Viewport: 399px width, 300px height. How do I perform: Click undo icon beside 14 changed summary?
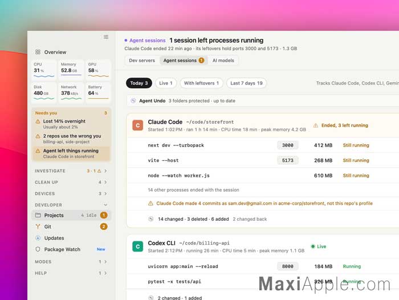click(151, 219)
